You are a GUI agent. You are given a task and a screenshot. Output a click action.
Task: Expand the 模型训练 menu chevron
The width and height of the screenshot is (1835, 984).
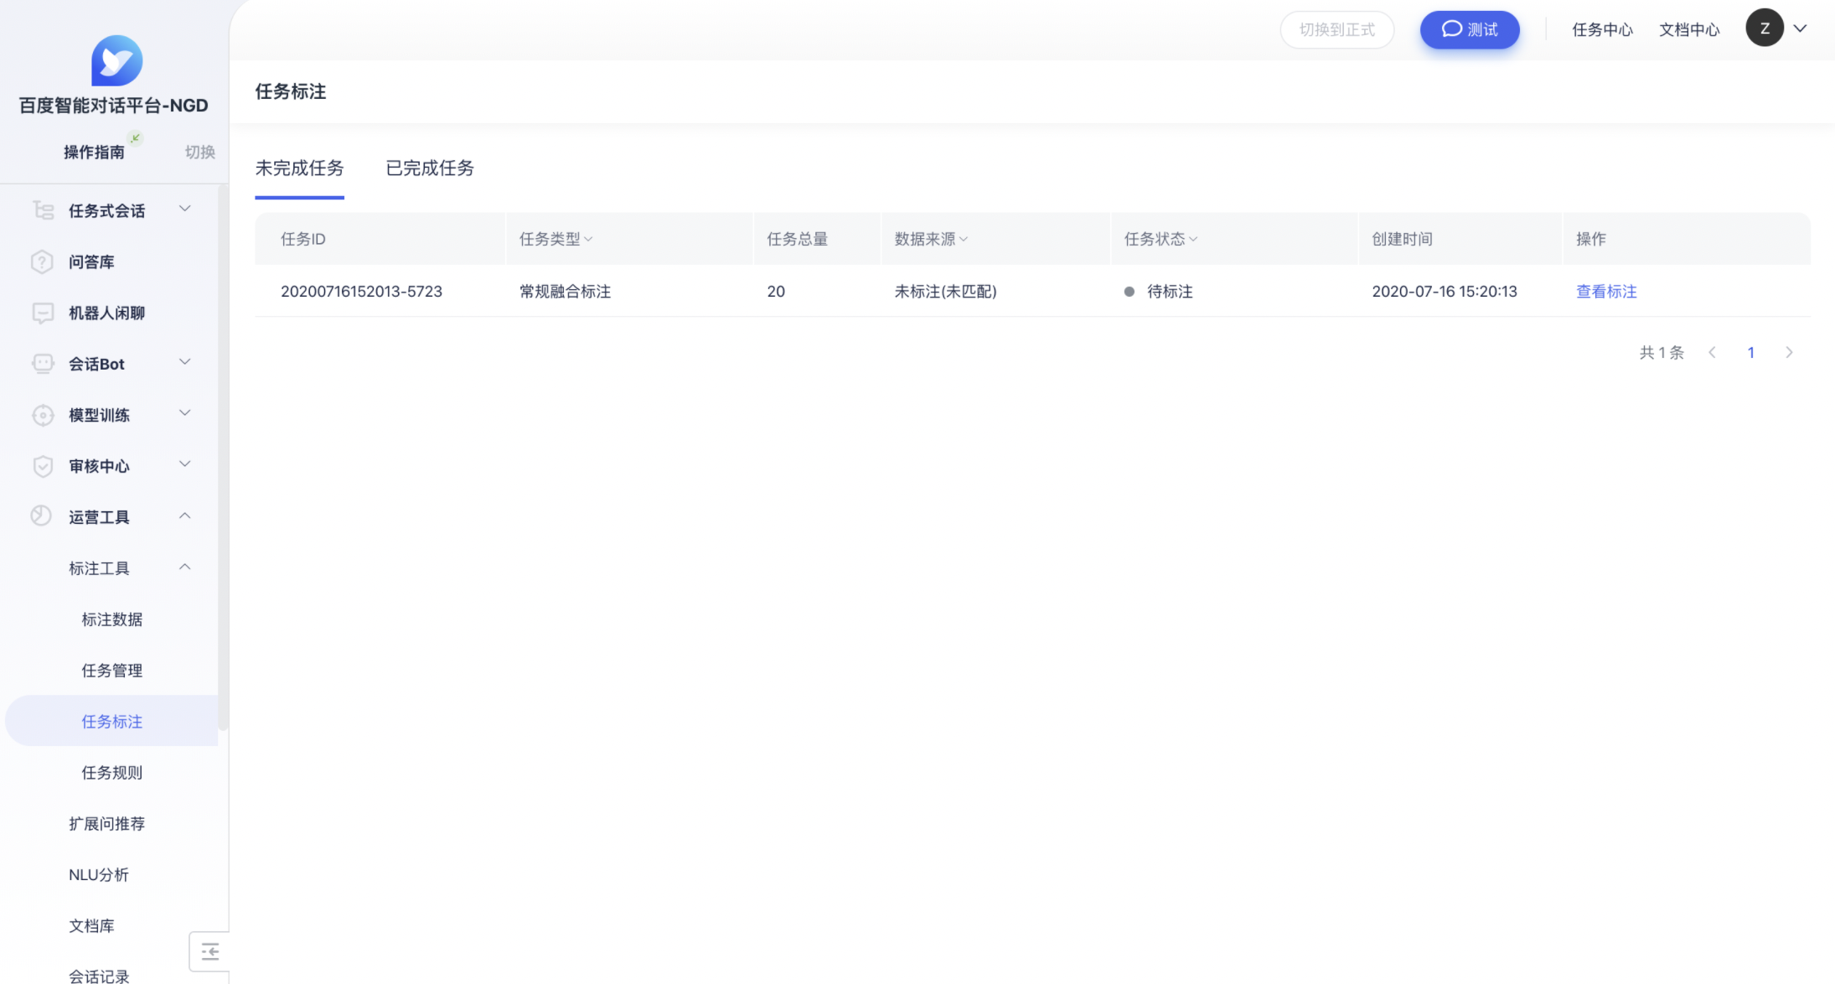[x=185, y=413]
